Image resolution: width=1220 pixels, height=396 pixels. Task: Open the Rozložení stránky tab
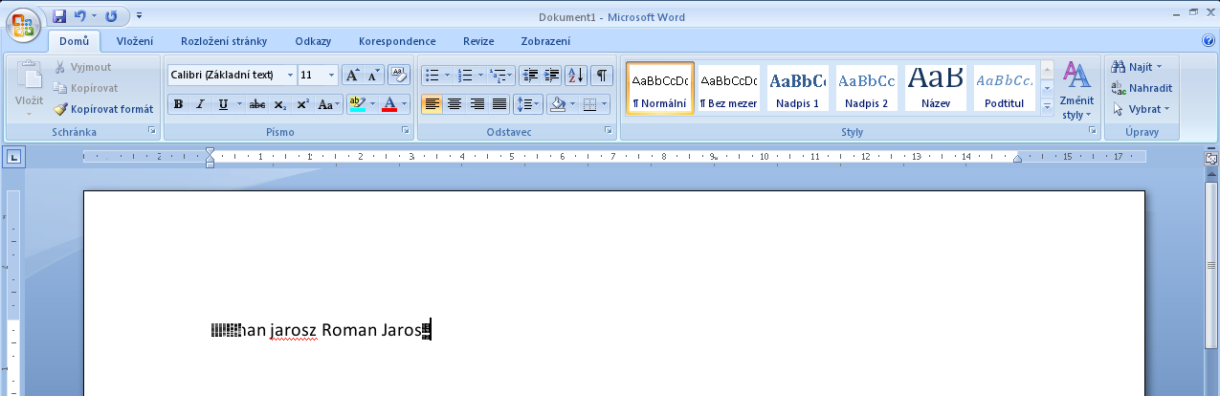(x=224, y=41)
